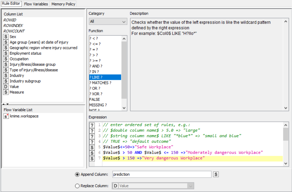Click the string icon beside Occupation
Screen dimensions: 292x192
pyautogui.click(x=6, y=59)
